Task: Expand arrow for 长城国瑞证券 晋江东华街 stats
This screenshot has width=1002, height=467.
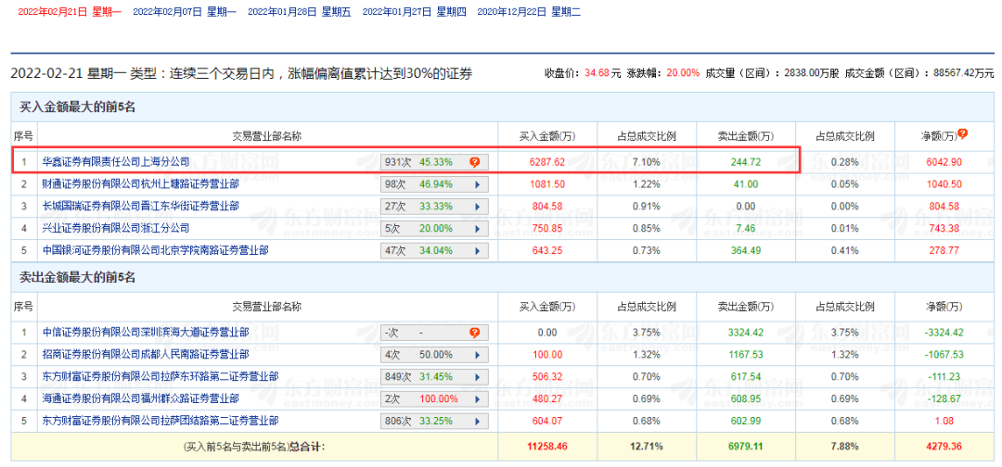Action: click(x=477, y=206)
